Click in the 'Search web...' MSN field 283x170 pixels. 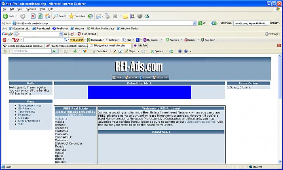point(32,51)
